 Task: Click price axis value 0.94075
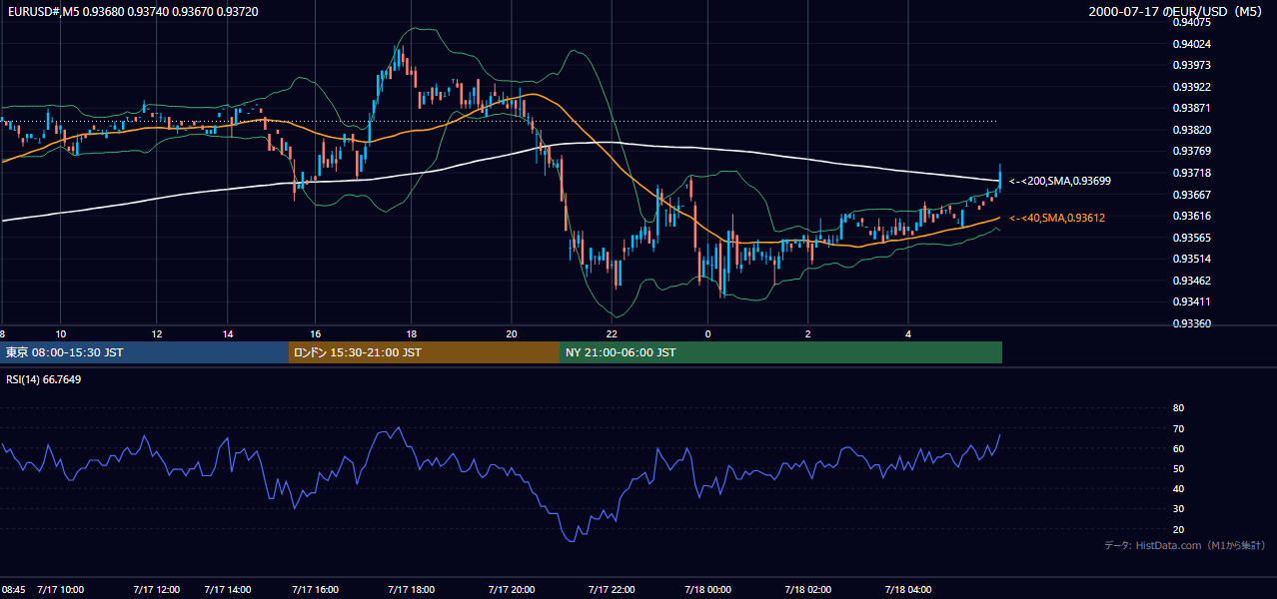point(1192,22)
